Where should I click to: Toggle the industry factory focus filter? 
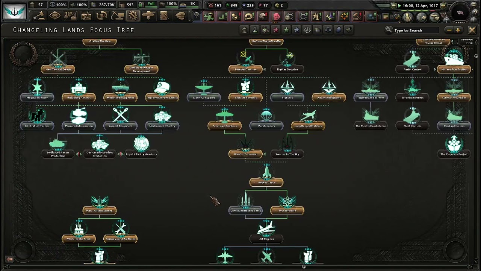[265, 30]
